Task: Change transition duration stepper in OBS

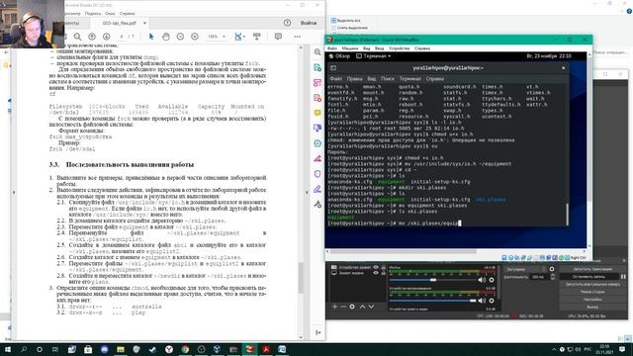Action: 553,277
